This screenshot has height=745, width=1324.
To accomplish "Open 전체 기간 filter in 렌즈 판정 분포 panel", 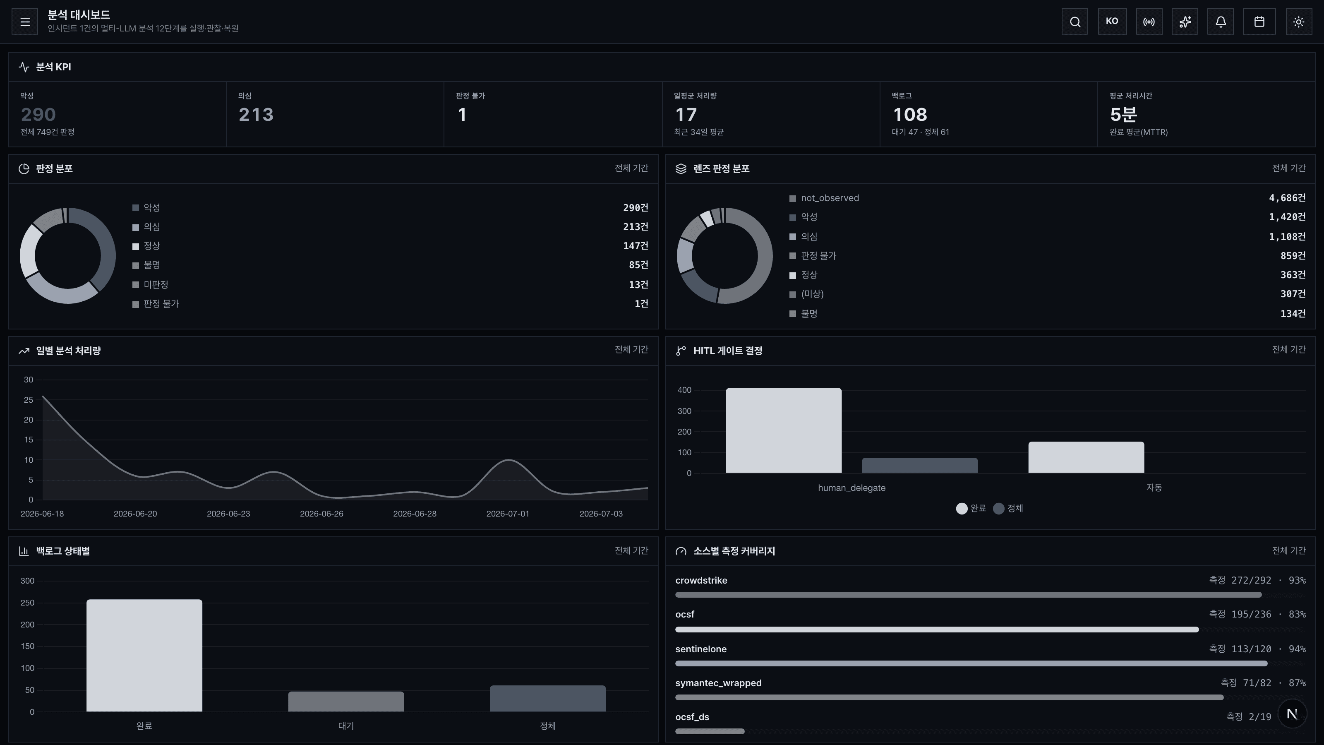I will (x=1288, y=168).
